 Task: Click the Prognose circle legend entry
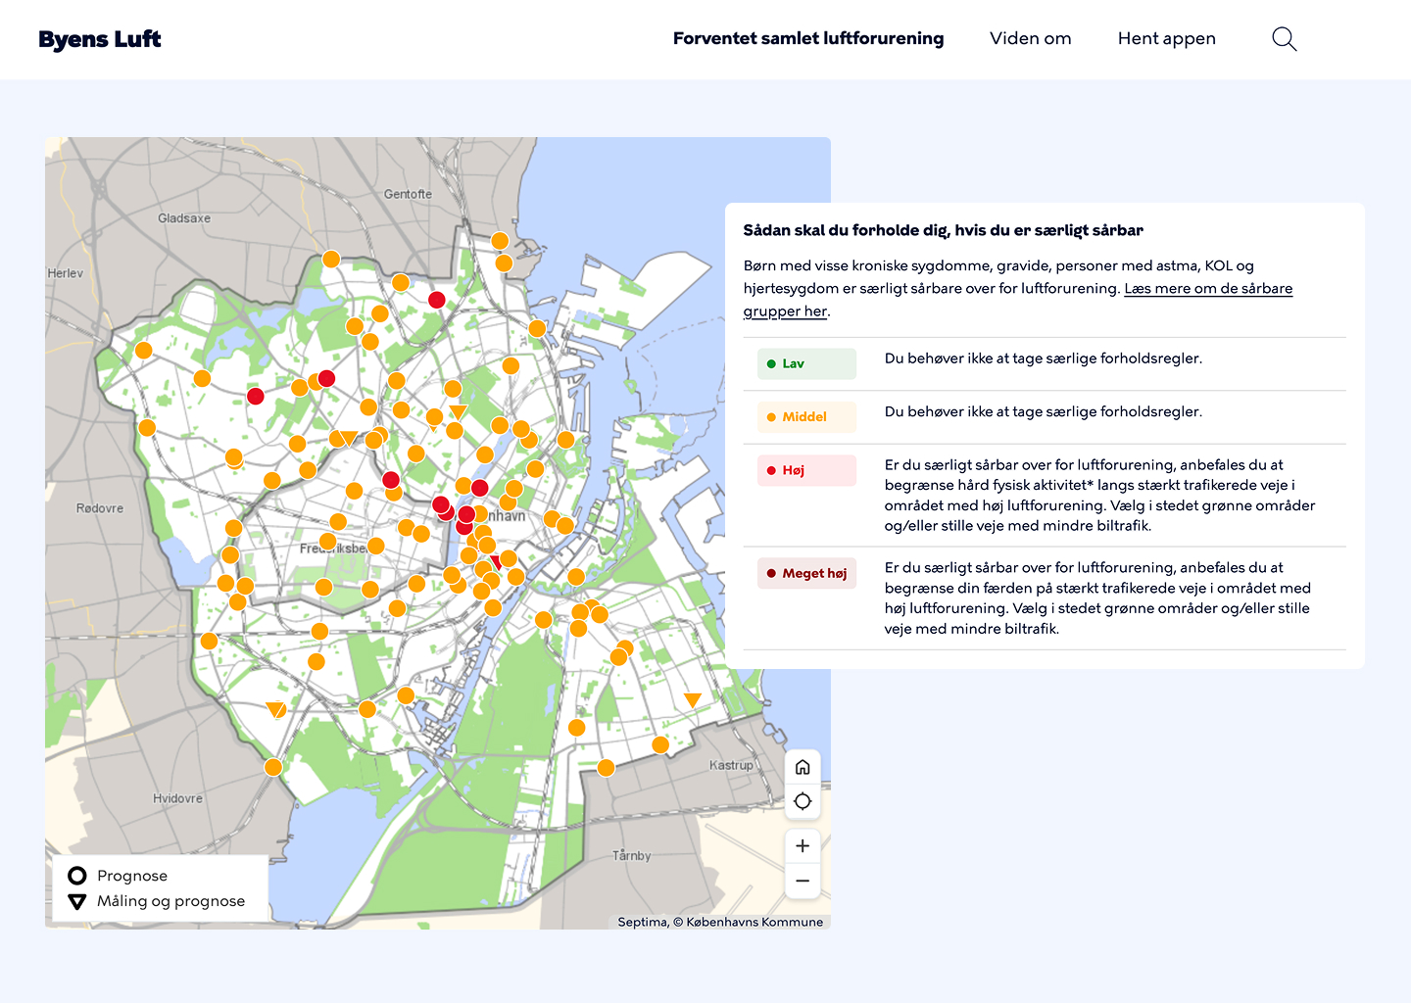118,876
